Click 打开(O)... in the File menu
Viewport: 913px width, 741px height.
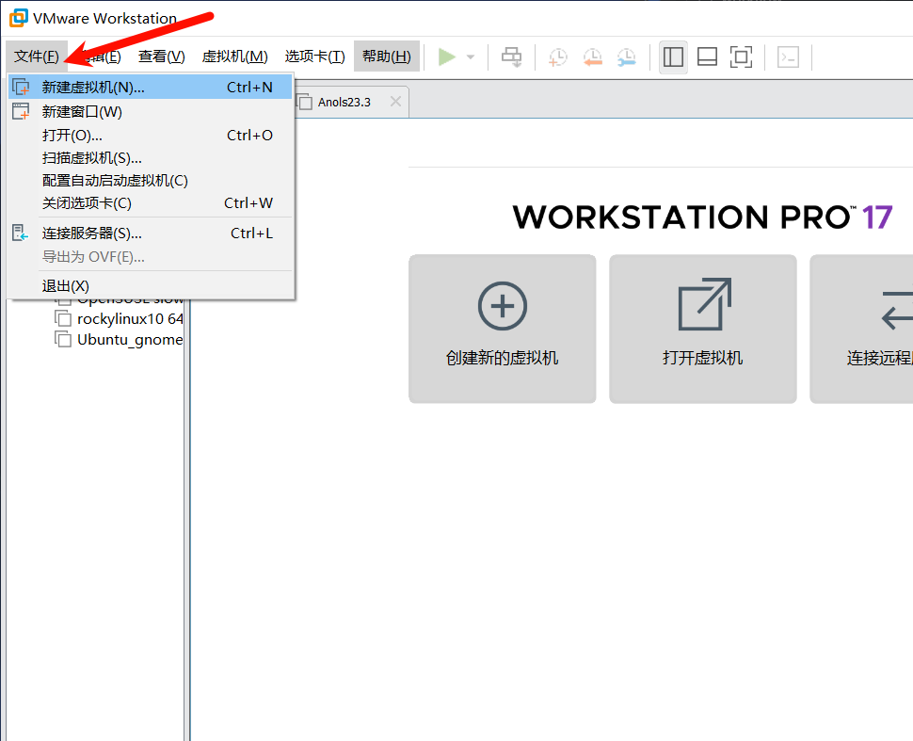72,136
